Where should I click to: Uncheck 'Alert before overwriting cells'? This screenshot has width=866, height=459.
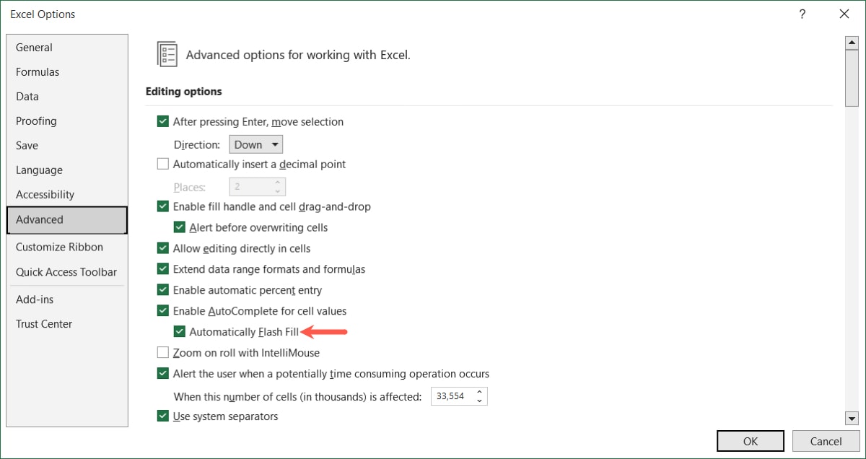(179, 227)
